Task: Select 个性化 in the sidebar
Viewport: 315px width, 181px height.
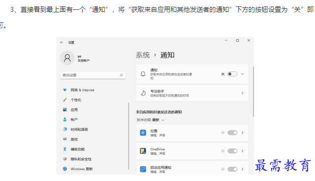Action: 76,100
